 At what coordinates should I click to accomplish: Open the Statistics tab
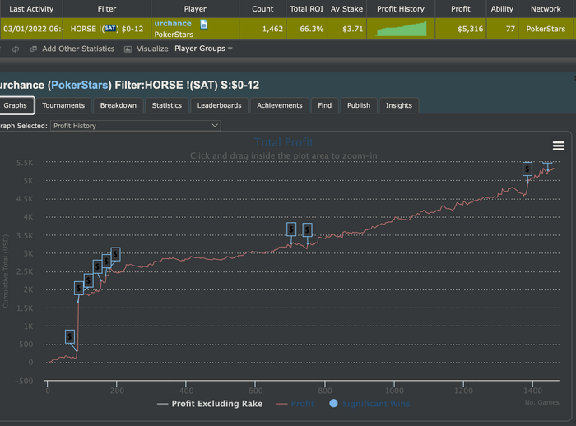[167, 105]
